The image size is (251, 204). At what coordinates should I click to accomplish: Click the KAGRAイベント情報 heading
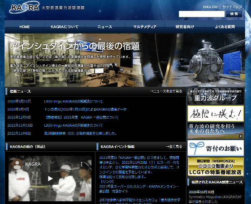[x=117, y=146]
